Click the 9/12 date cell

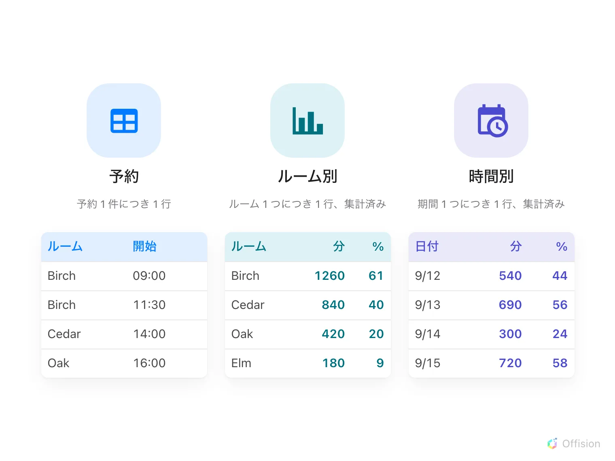tap(428, 276)
